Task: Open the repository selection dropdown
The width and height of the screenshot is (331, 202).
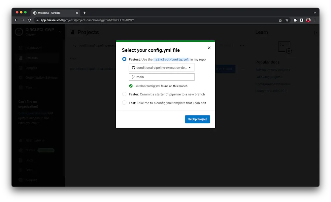Action: click(161, 68)
